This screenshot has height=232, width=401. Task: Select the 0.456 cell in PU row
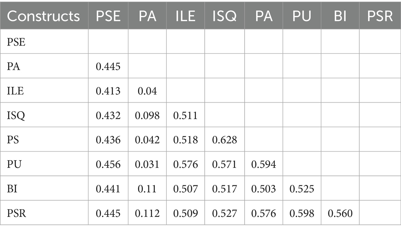pos(108,164)
